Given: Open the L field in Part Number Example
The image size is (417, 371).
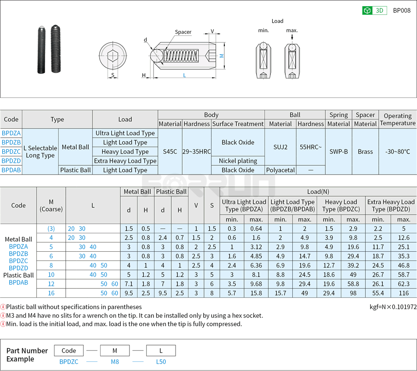Looking at the screenshot, I should coord(161,350).
